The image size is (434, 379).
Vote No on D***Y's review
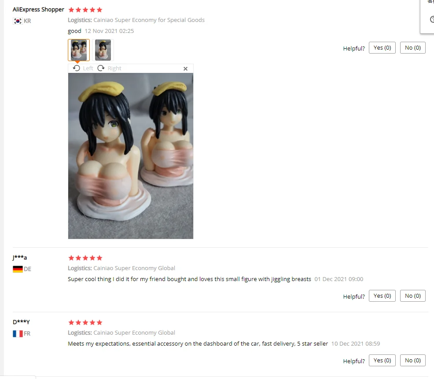412,361
